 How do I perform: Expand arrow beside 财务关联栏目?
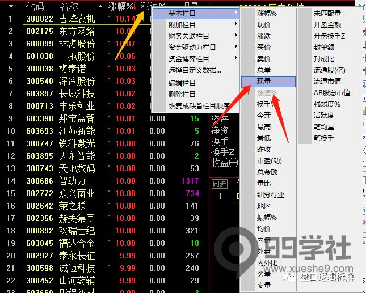(235, 35)
